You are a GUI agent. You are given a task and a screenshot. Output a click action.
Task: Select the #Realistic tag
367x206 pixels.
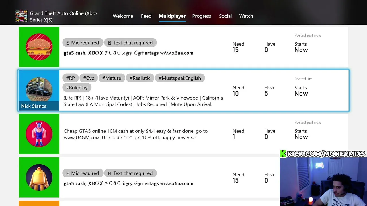(x=140, y=78)
